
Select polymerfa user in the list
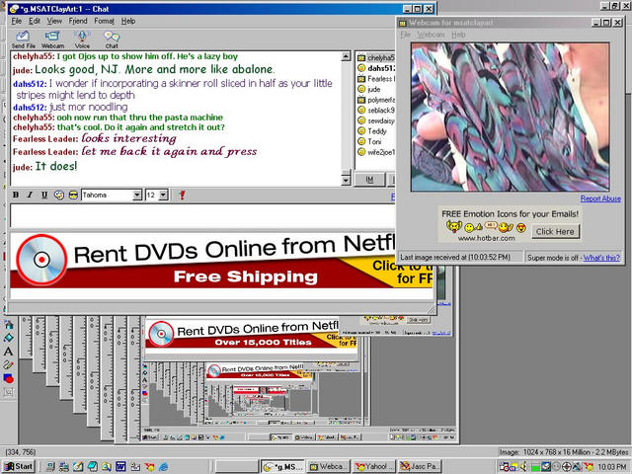(x=376, y=100)
